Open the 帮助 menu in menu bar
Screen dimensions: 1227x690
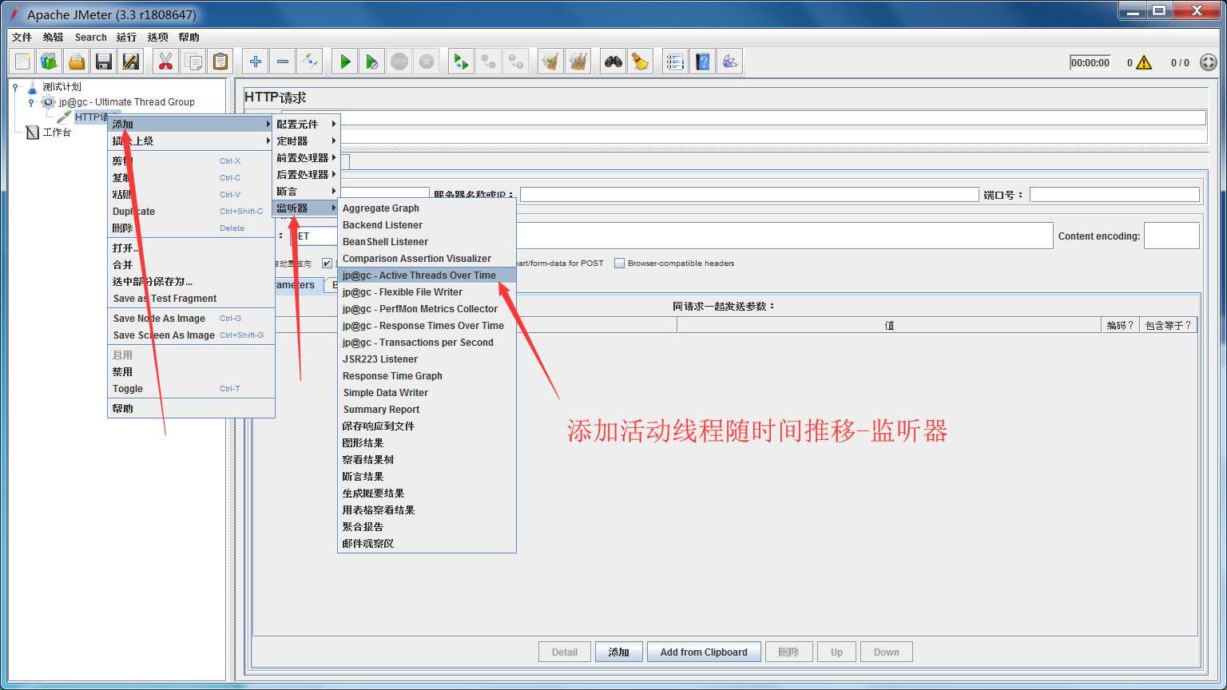189,38
